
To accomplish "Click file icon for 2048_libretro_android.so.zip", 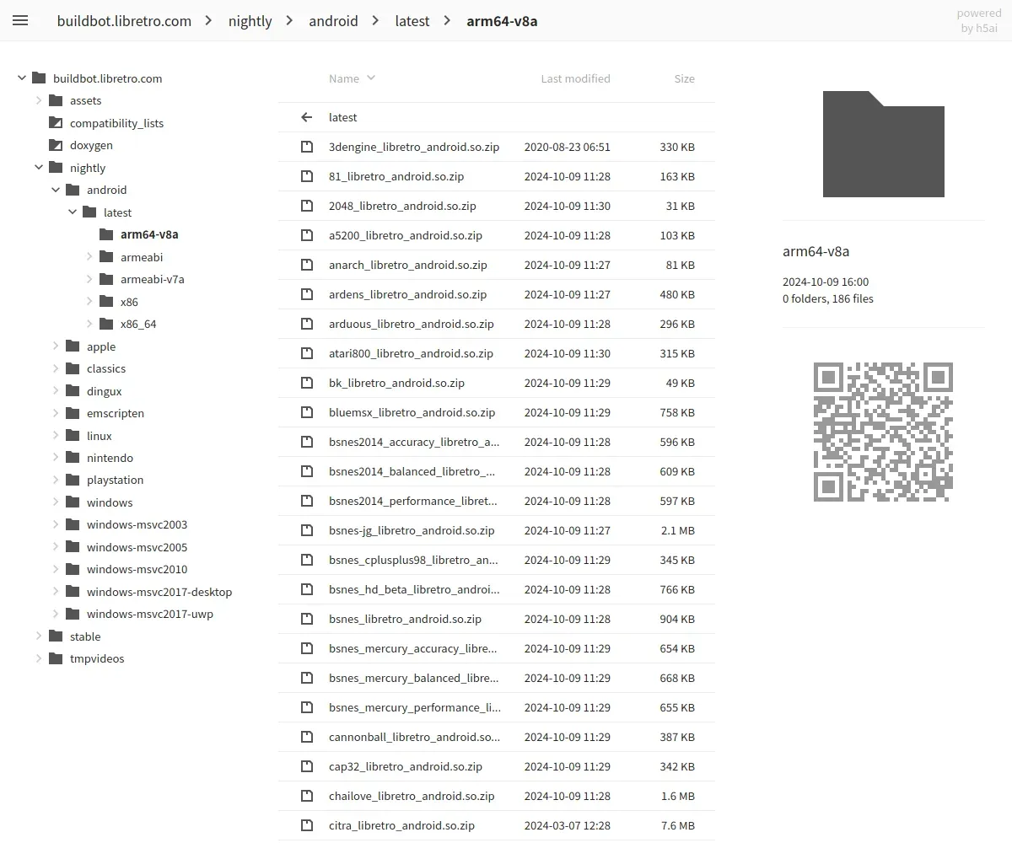I will tap(307, 206).
